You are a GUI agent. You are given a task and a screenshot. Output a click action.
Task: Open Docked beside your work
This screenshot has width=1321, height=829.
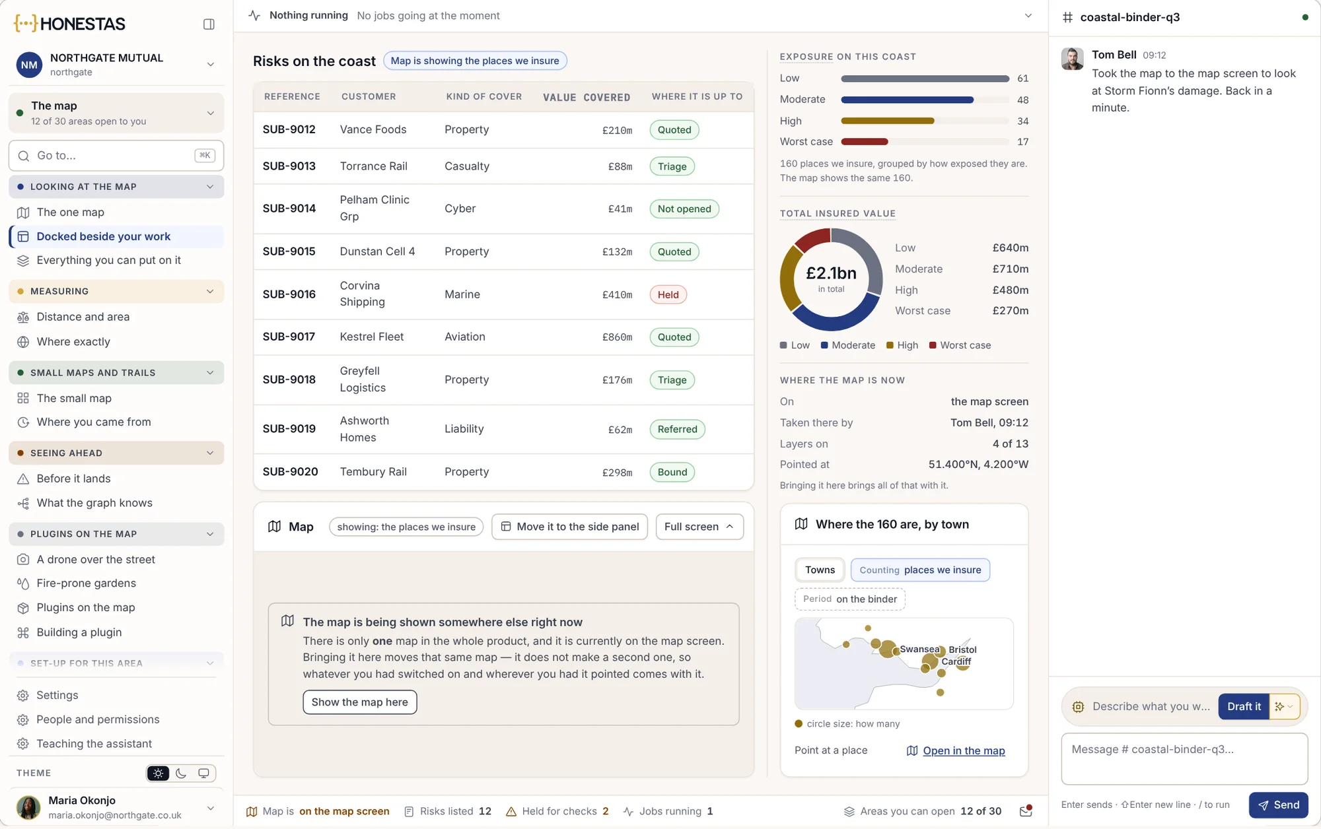pos(116,236)
